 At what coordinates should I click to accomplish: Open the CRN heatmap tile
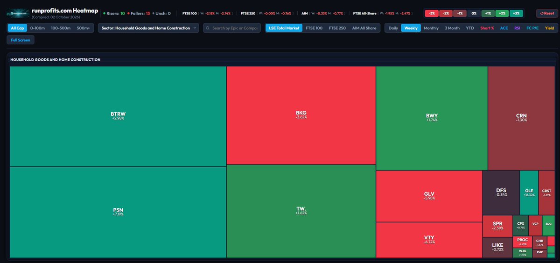tap(521, 118)
